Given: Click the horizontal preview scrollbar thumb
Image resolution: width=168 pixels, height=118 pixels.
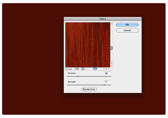Looking at the screenshot, I should [x=95, y=69].
